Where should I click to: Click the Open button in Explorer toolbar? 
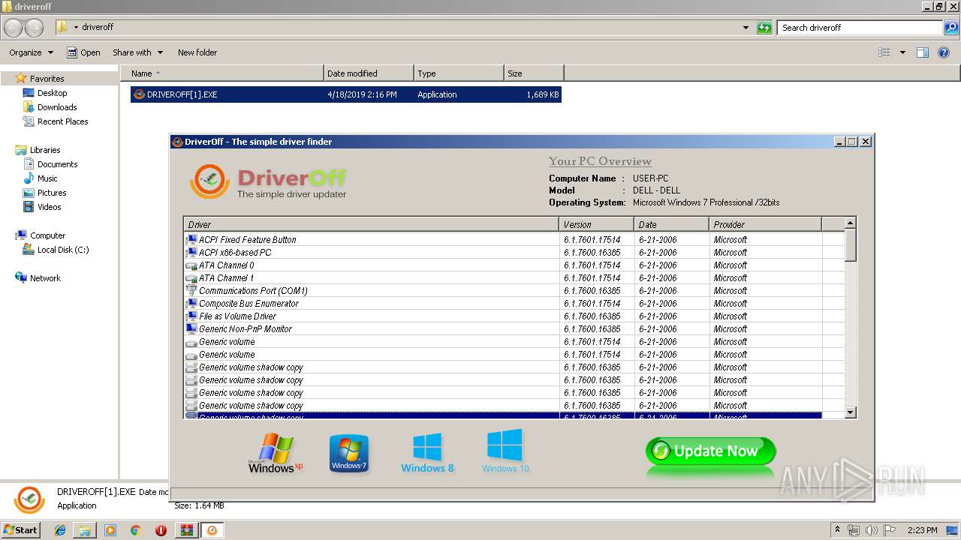pyautogui.click(x=83, y=52)
